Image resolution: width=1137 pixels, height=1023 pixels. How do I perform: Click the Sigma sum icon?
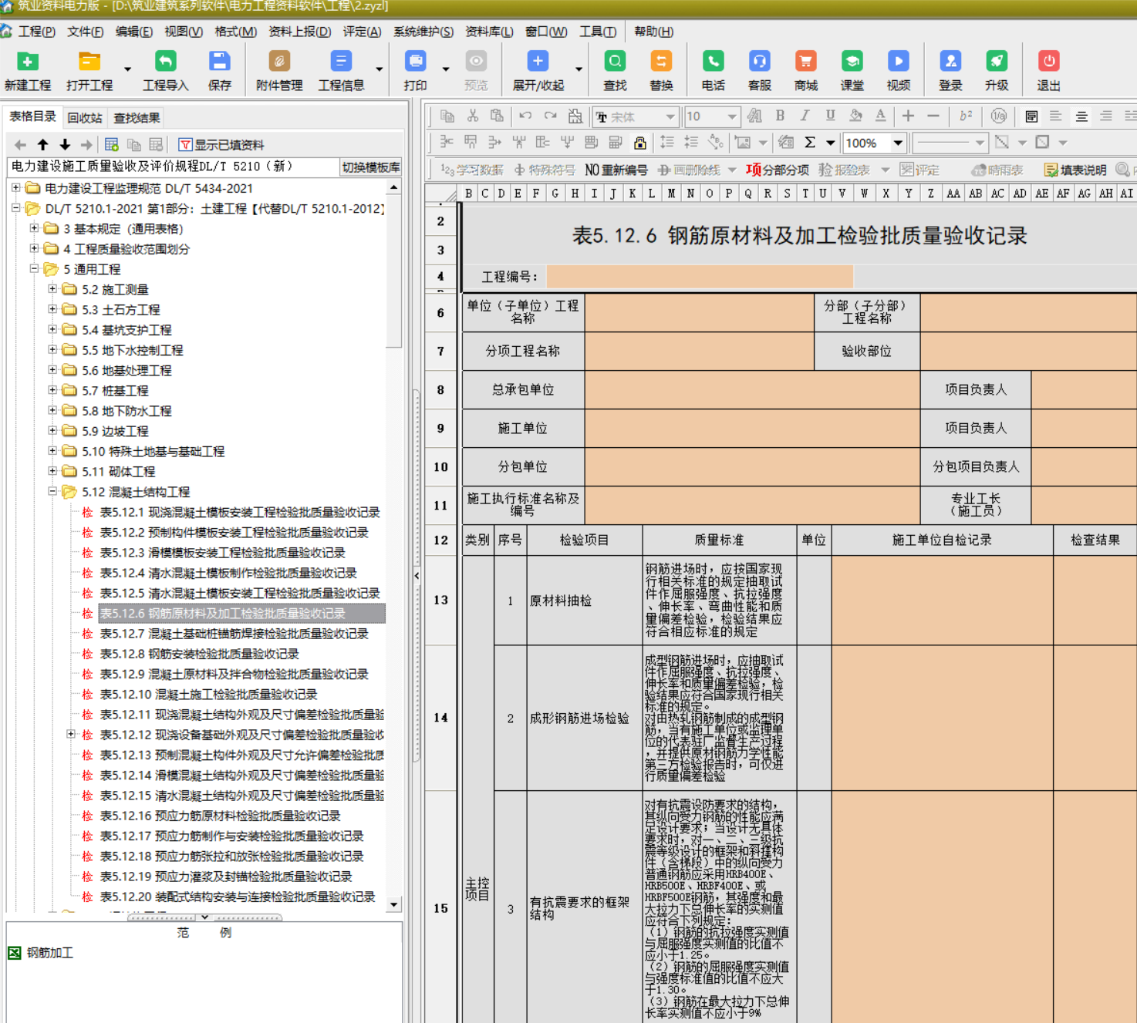tap(810, 143)
